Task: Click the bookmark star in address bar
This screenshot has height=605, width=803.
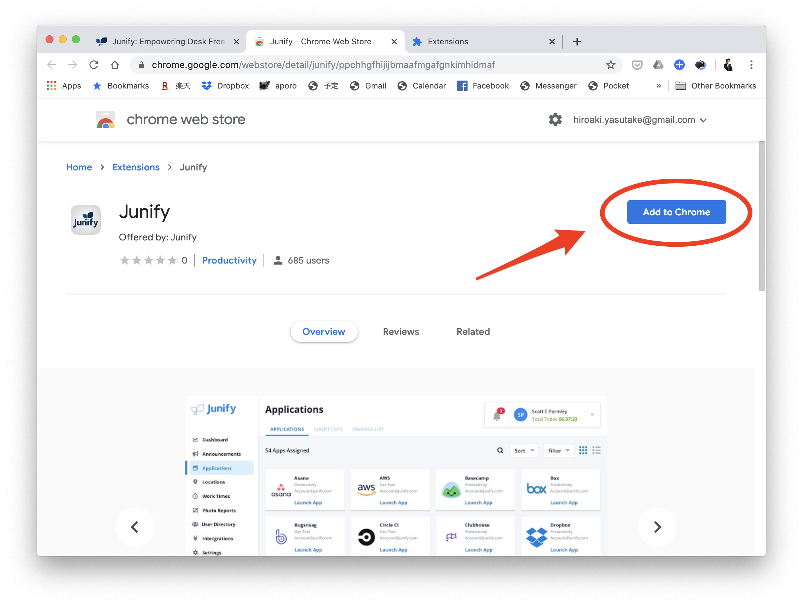Action: (611, 65)
